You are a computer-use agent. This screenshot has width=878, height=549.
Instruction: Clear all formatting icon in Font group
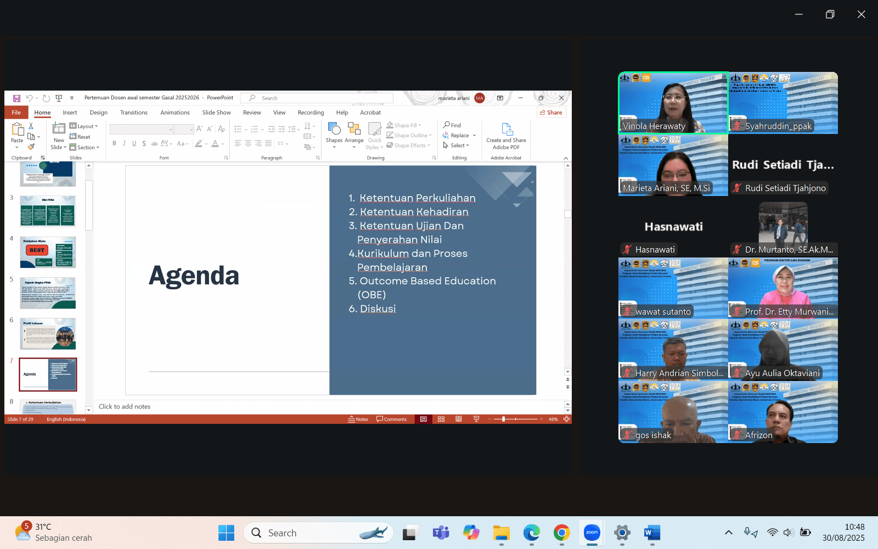click(x=221, y=128)
